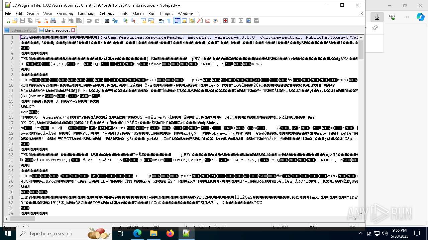Open the Tools menu
Image resolution: width=428 pixels, height=240 pixels.
123,14
